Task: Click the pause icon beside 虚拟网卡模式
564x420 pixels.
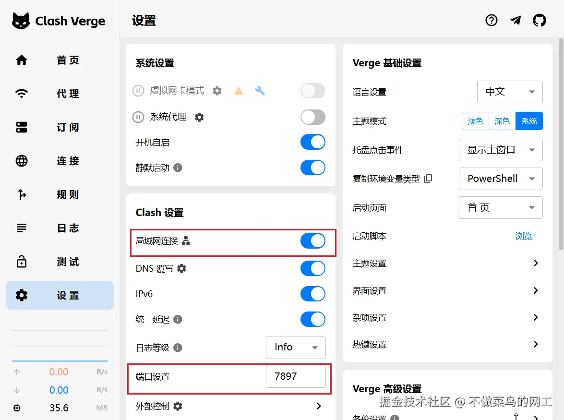Action: (138, 91)
